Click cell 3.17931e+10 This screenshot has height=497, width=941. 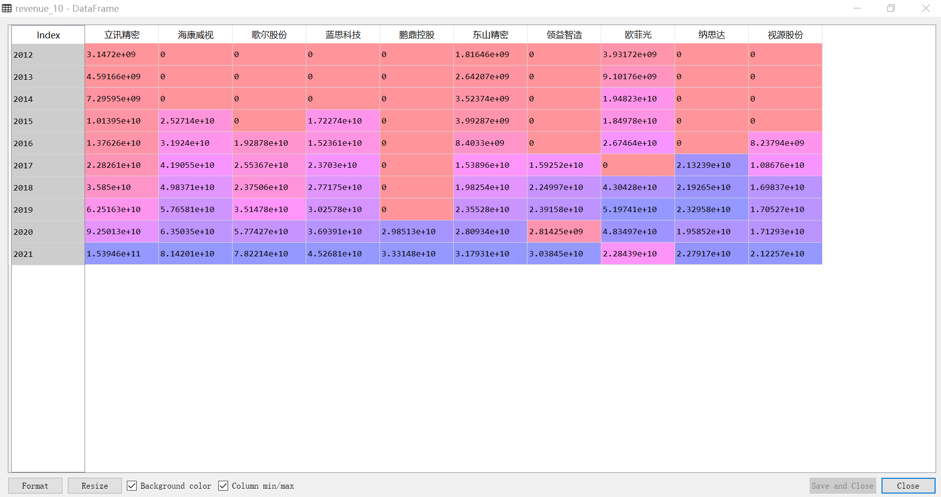coord(491,254)
